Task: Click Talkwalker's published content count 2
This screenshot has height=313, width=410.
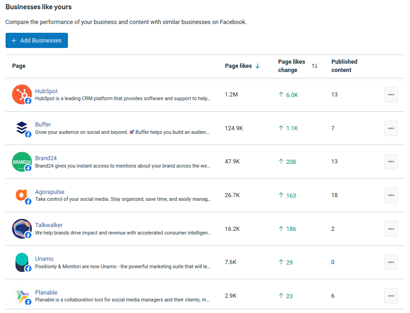Action: pyautogui.click(x=333, y=229)
